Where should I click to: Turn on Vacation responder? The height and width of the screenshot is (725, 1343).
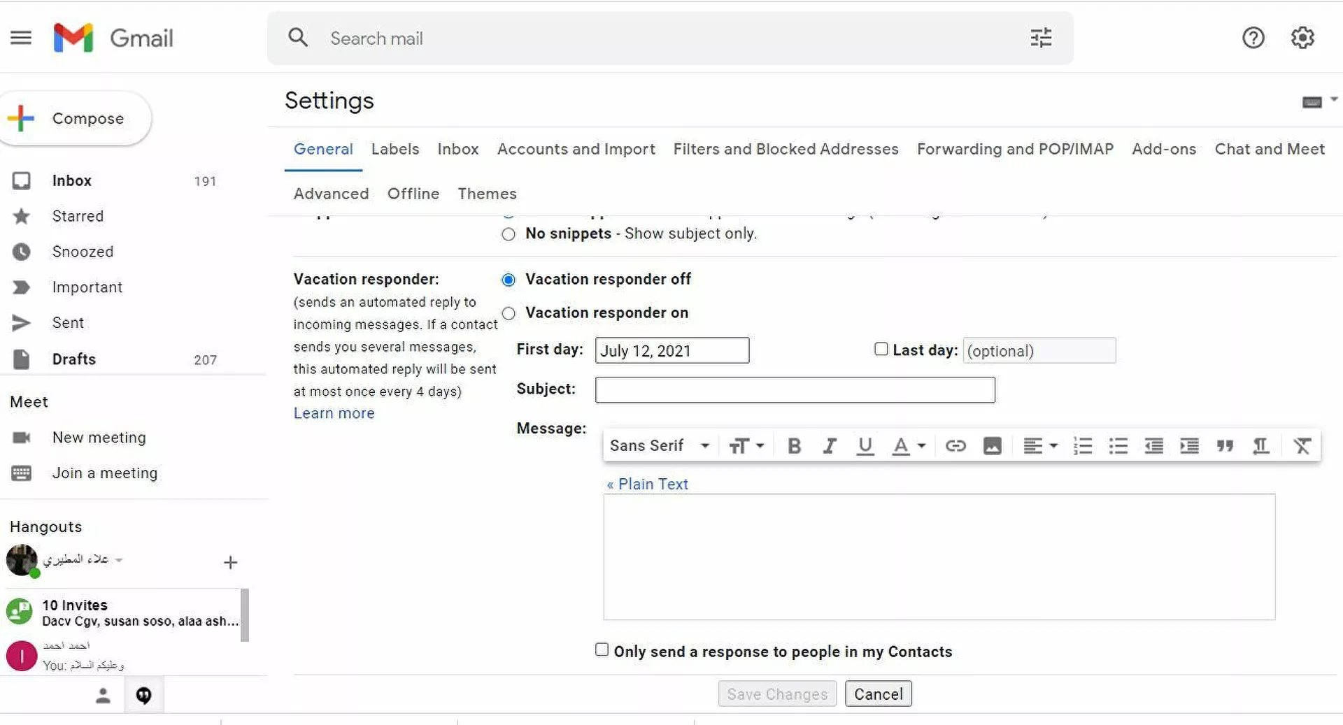(509, 313)
